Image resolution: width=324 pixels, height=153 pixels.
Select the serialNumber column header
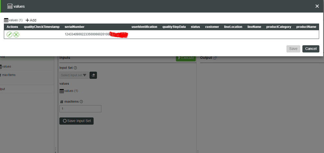point(74,27)
